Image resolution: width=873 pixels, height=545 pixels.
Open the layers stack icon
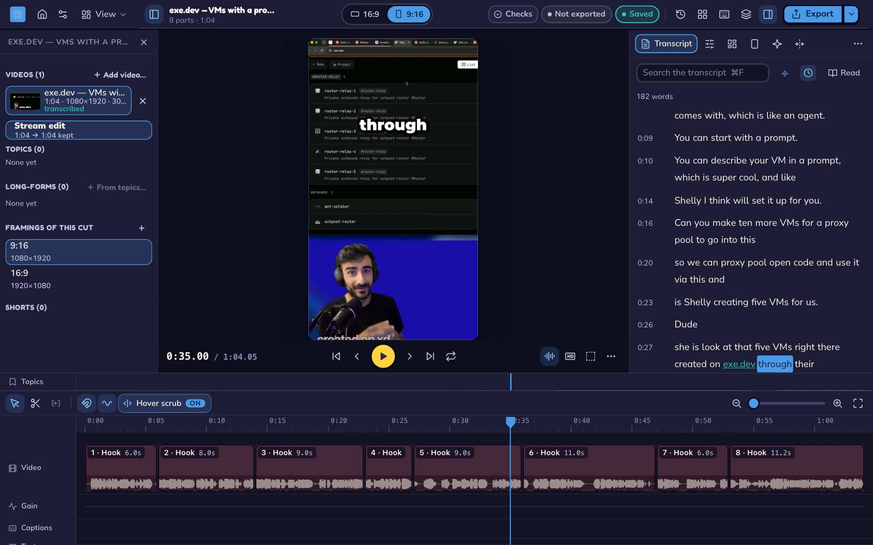(x=746, y=14)
